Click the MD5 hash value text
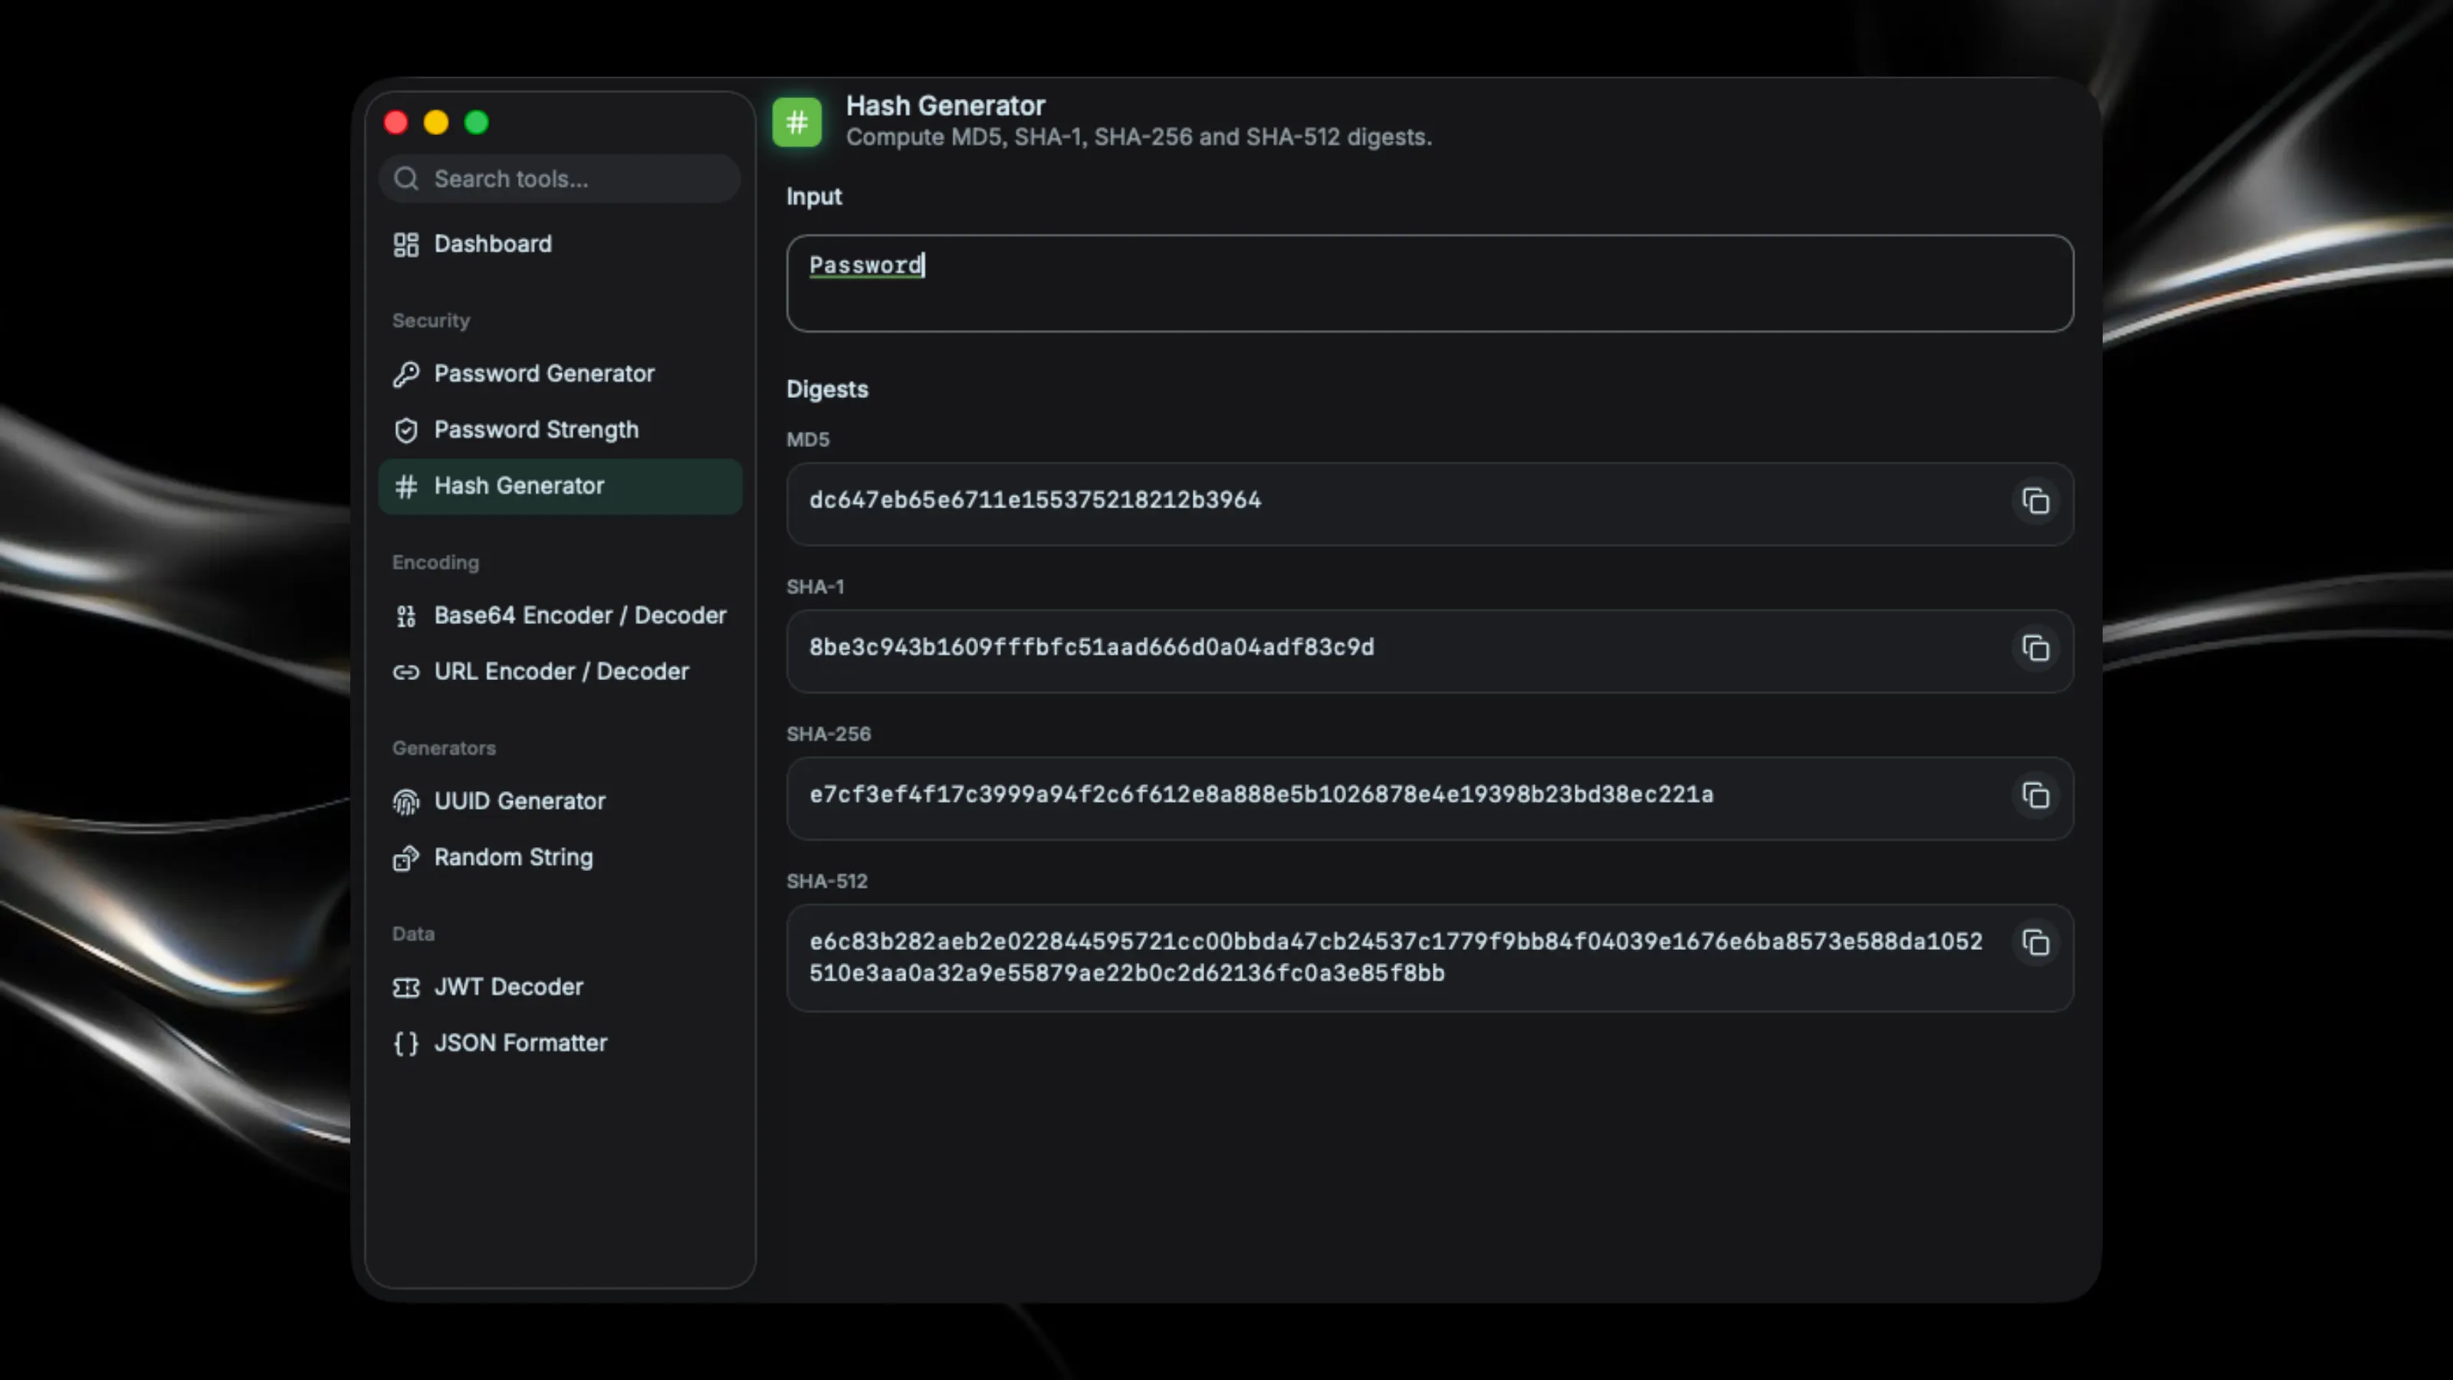Viewport: 2453px width, 1380px height. point(1035,500)
